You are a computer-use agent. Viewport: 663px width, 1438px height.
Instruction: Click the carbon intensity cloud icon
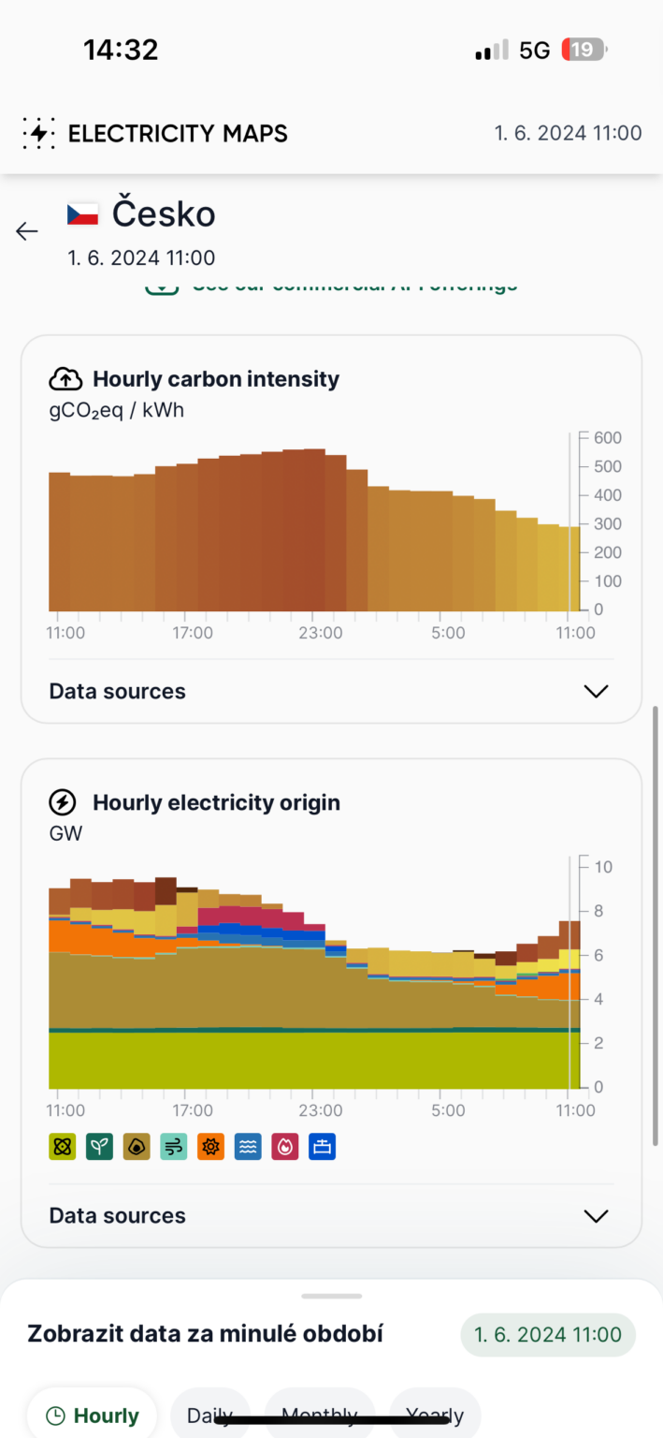click(65, 378)
